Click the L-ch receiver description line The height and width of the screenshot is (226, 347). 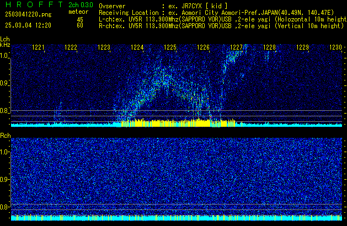click(x=223, y=19)
